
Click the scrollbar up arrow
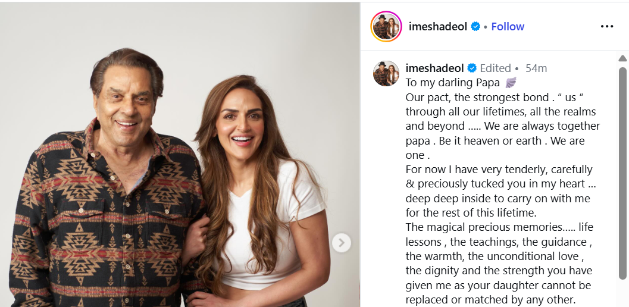click(x=622, y=58)
